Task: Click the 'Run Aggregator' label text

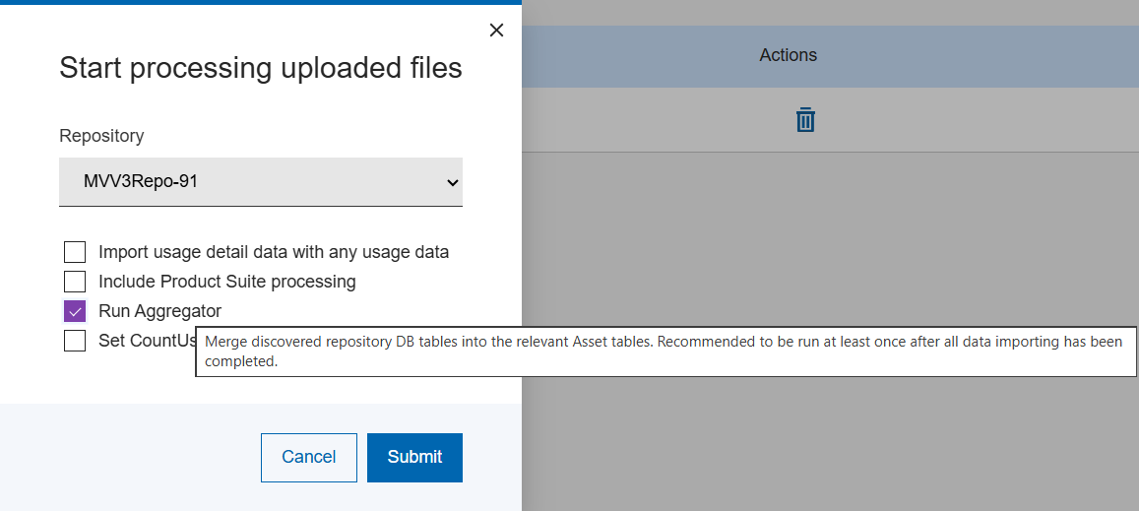Action: [x=159, y=311]
